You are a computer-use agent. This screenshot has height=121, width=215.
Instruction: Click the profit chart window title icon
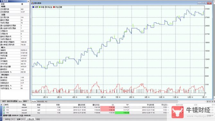coord(32,3)
